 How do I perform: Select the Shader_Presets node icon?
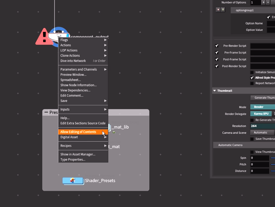tap(73, 181)
